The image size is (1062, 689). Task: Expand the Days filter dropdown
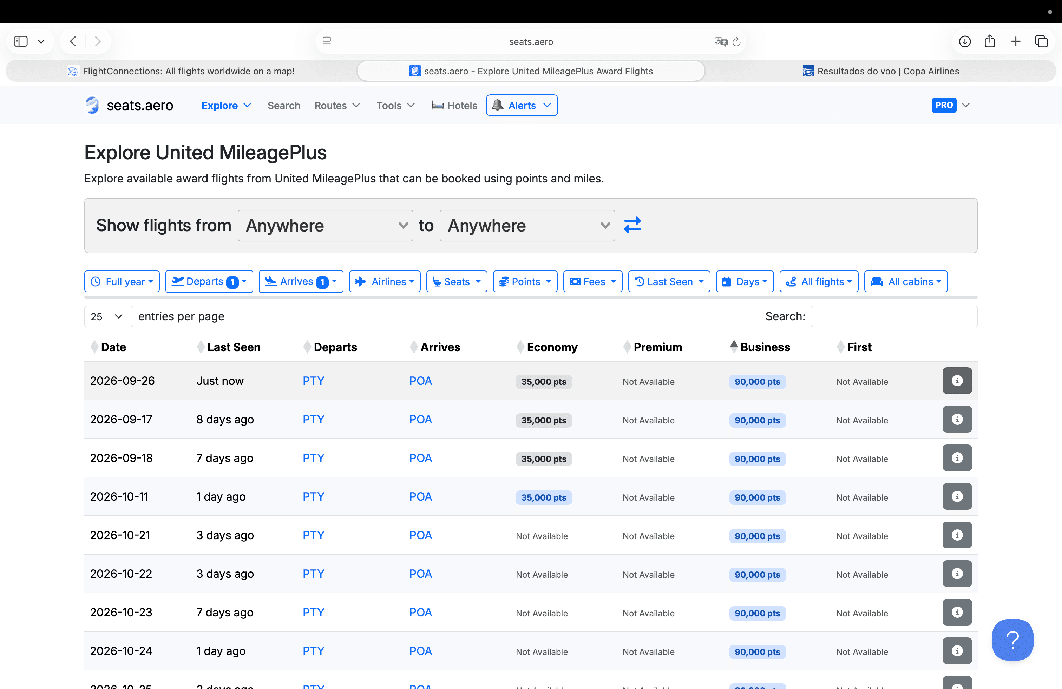click(x=745, y=281)
